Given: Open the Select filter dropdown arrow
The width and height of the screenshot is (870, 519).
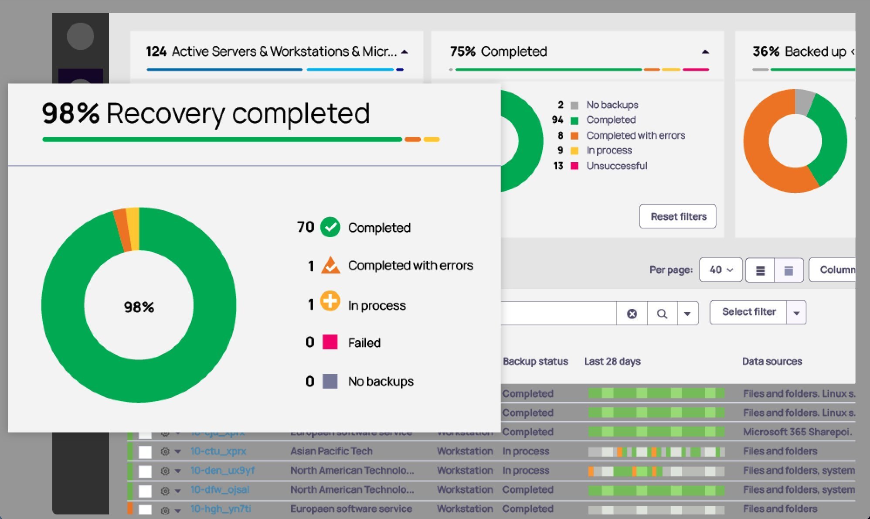Looking at the screenshot, I should pos(796,313).
